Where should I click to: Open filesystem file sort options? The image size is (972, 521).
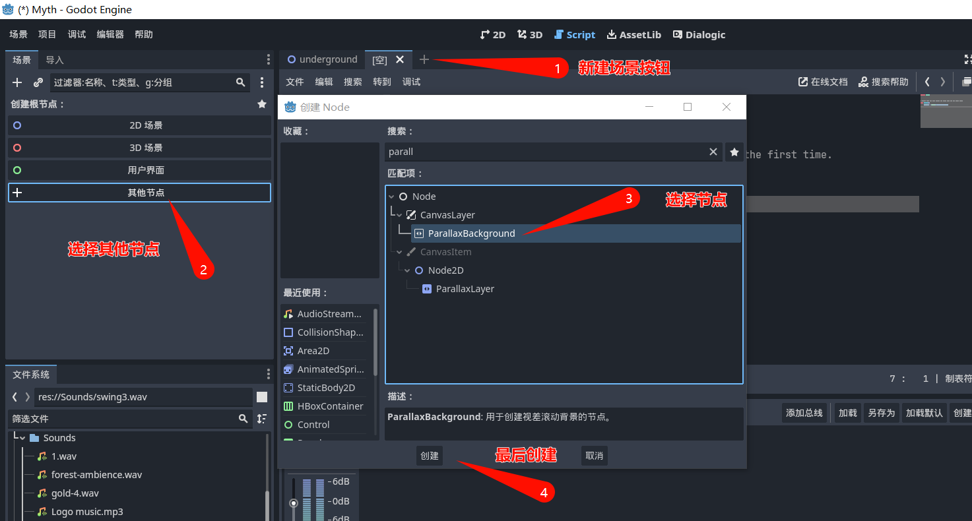(x=262, y=419)
